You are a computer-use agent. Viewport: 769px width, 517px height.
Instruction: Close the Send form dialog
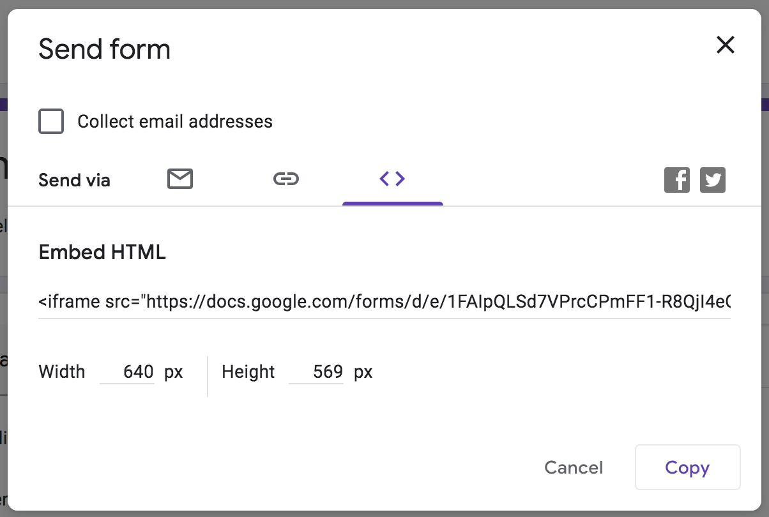726,45
